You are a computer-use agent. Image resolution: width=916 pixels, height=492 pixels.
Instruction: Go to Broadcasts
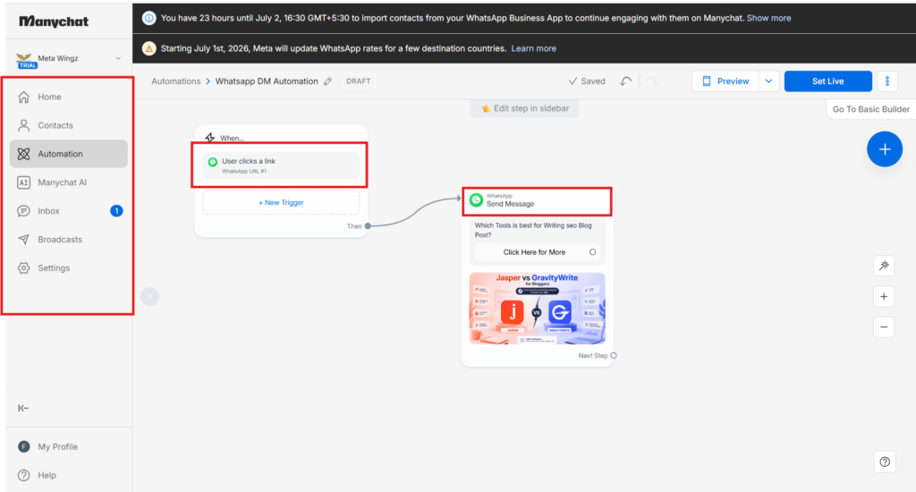68,240
